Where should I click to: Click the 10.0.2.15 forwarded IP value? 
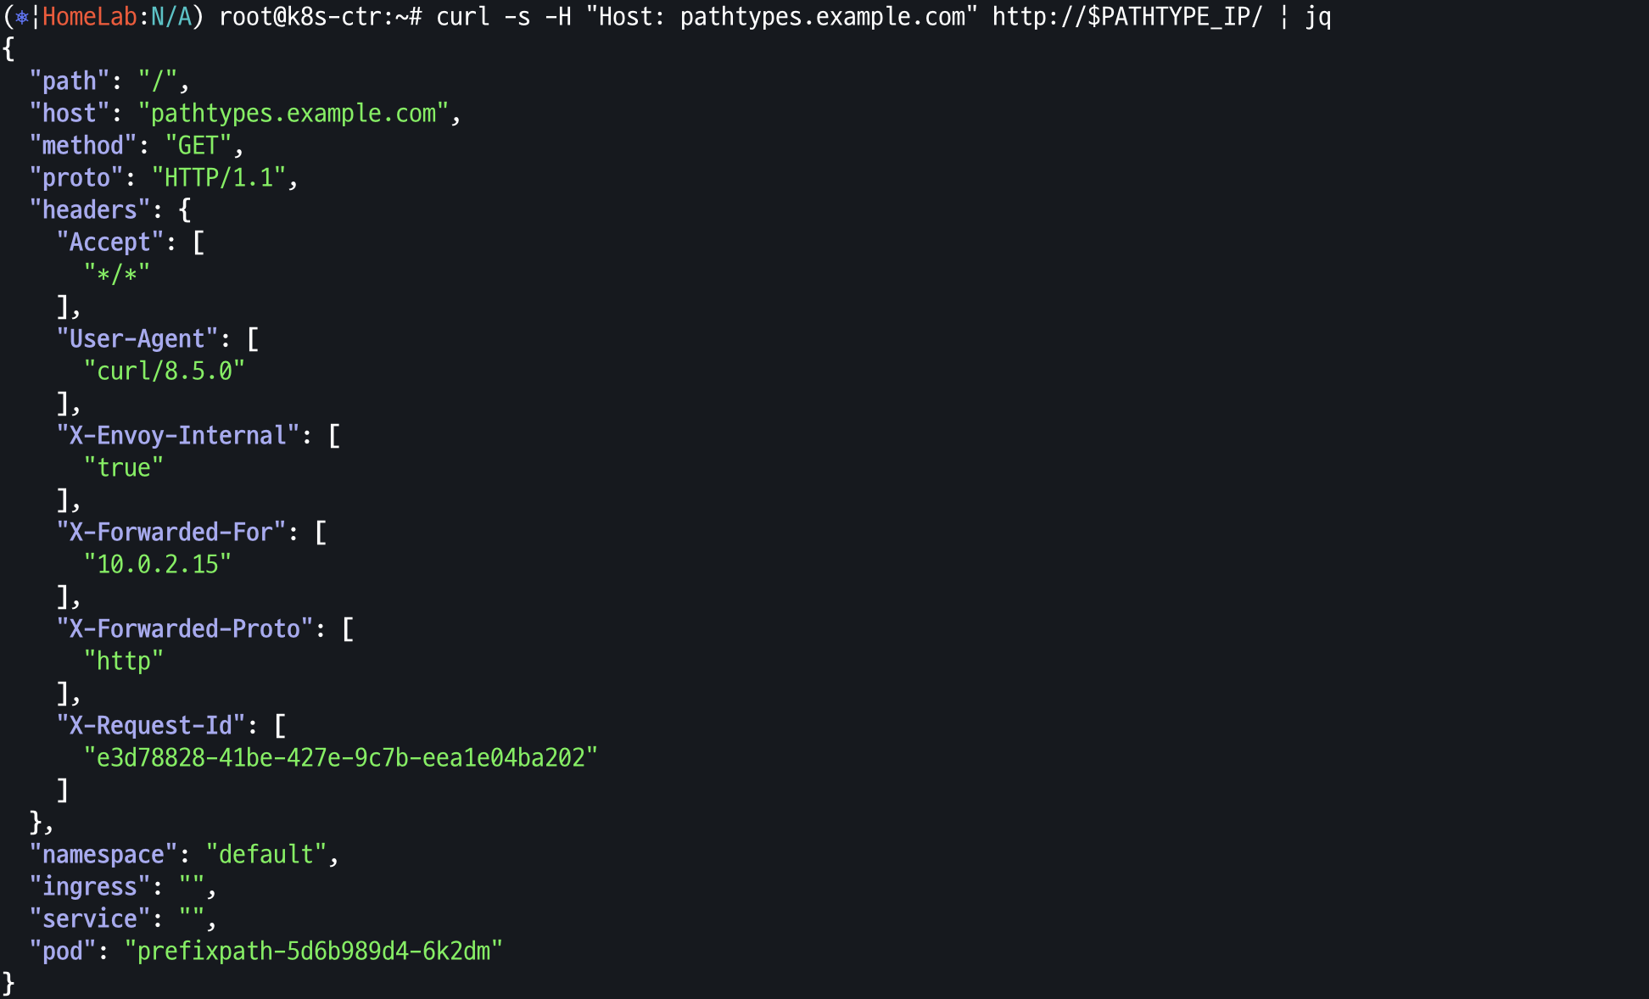[158, 565]
